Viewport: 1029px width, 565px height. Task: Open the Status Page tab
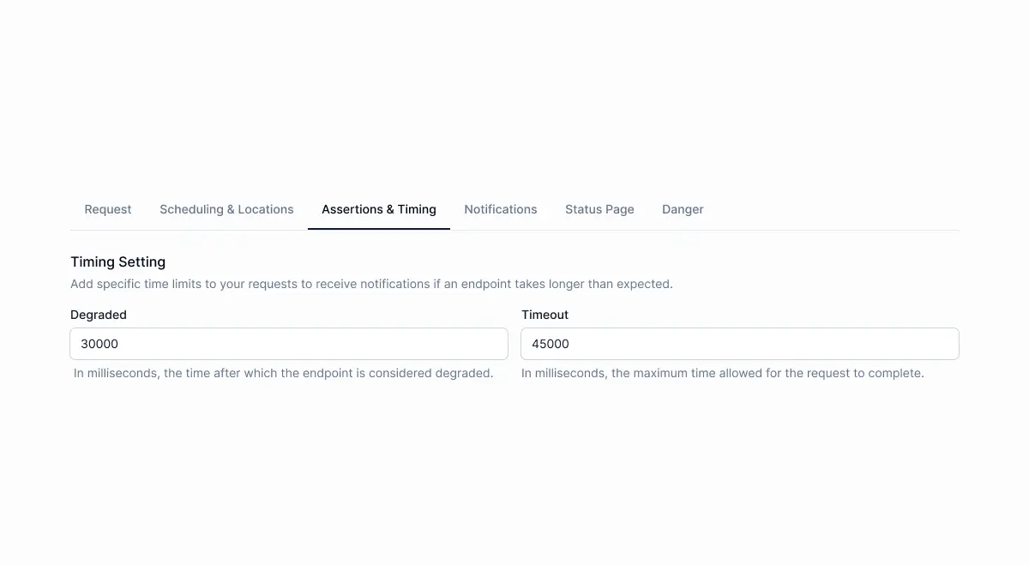[x=599, y=209]
